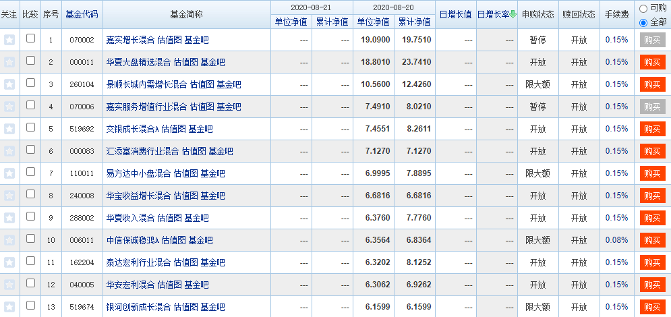Tick compare checkbox for fund 000083

[x=30, y=150]
